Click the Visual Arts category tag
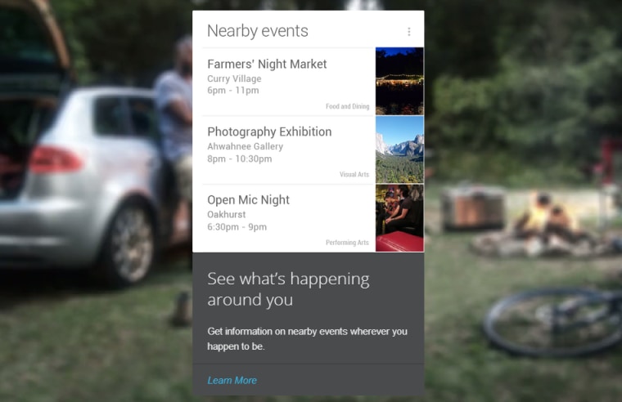622x402 pixels. click(x=354, y=174)
